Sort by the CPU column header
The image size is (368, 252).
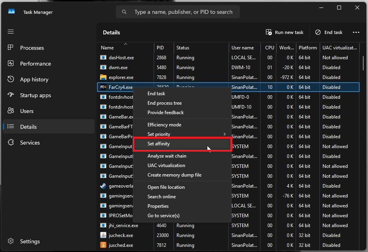[x=269, y=47]
